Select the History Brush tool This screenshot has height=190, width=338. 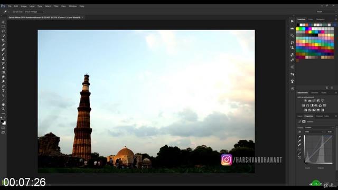click(x=3, y=63)
